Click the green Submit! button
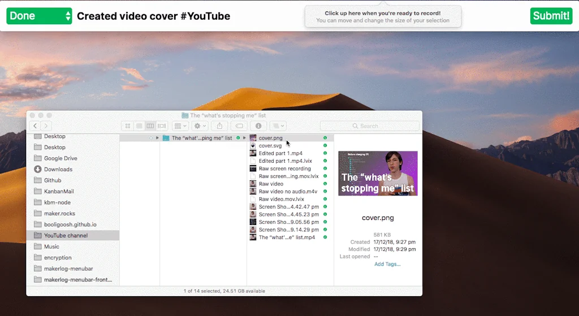This screenshot has height=316, width=579. tap(551, 16)
